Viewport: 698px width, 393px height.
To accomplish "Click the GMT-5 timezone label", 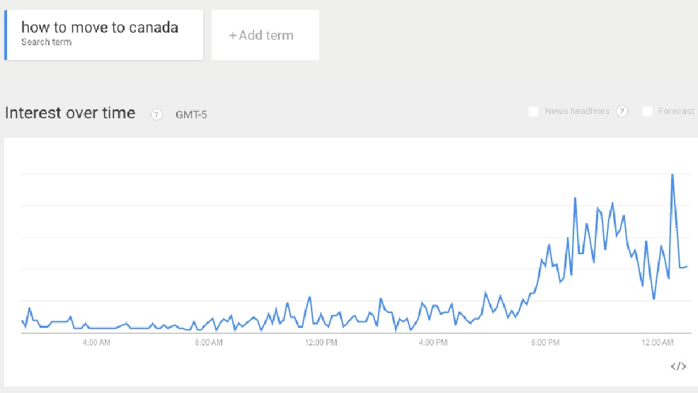I will (x=191, y=115).
